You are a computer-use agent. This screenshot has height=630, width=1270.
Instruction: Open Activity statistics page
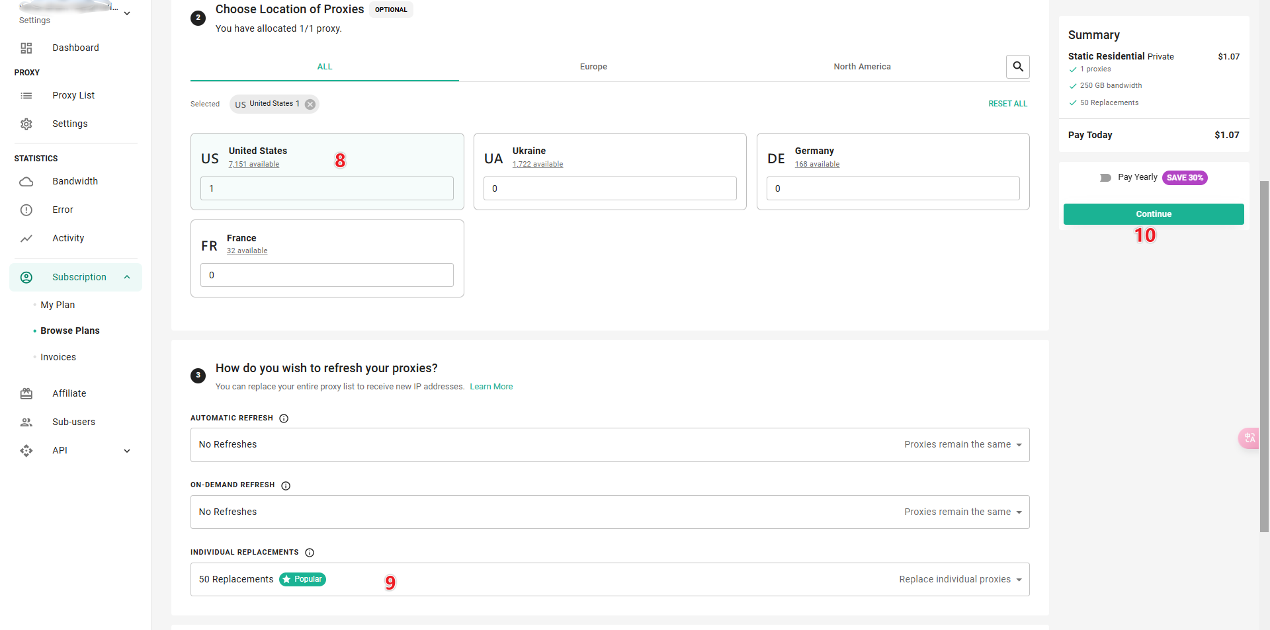[x=68, y=239]
